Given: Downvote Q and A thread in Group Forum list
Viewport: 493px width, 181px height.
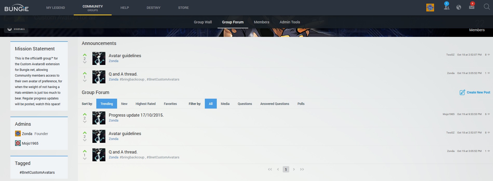Looking at the screenshot, I should coord(85,159).
